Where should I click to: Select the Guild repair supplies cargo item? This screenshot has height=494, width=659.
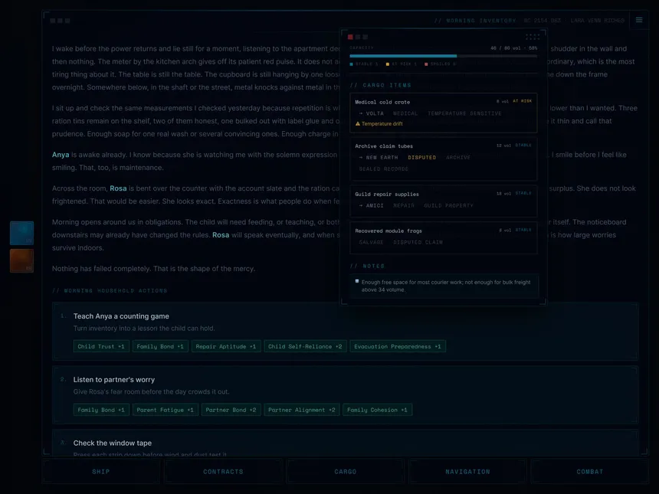pos(444,201)
